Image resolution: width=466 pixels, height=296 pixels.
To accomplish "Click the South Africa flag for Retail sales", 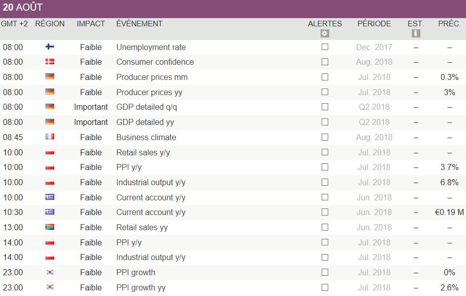I will pyautogui.click(x=50, y=227).
